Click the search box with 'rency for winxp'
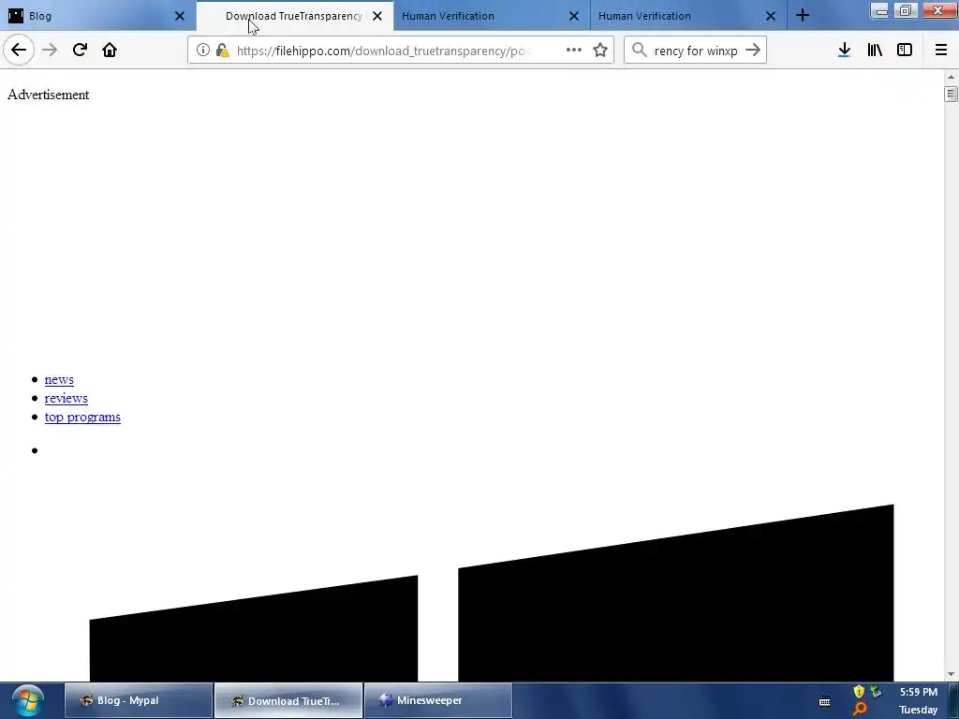The width and height of the screenshot is (959, 719). (x=696, y=51)
